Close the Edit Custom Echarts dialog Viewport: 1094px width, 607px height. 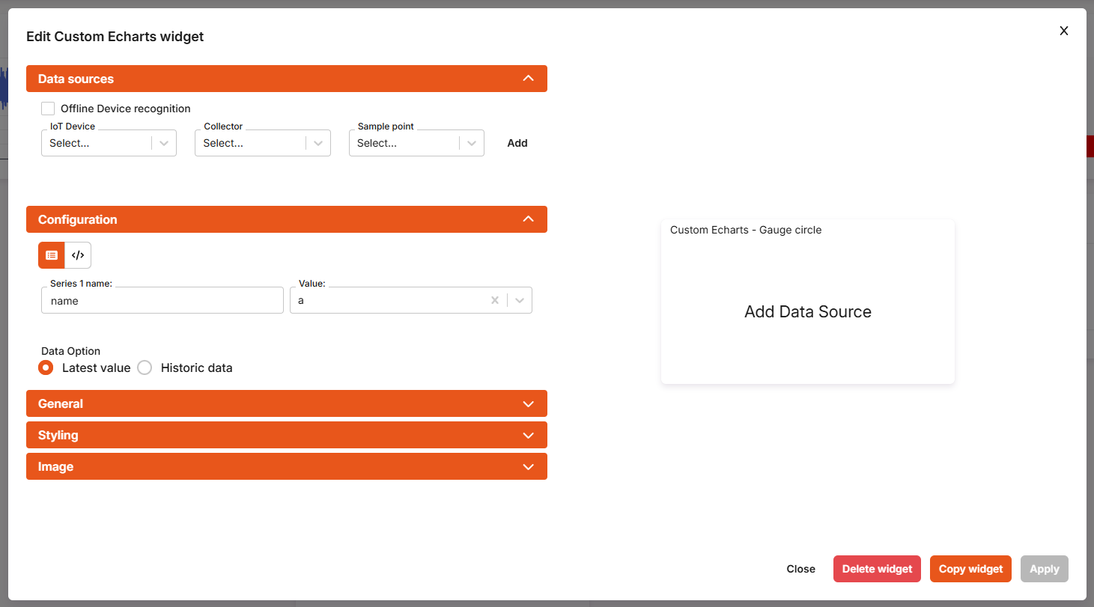1063,31
